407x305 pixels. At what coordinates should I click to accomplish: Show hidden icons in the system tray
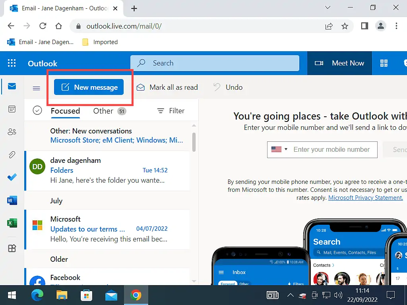(x=291, y=295)
